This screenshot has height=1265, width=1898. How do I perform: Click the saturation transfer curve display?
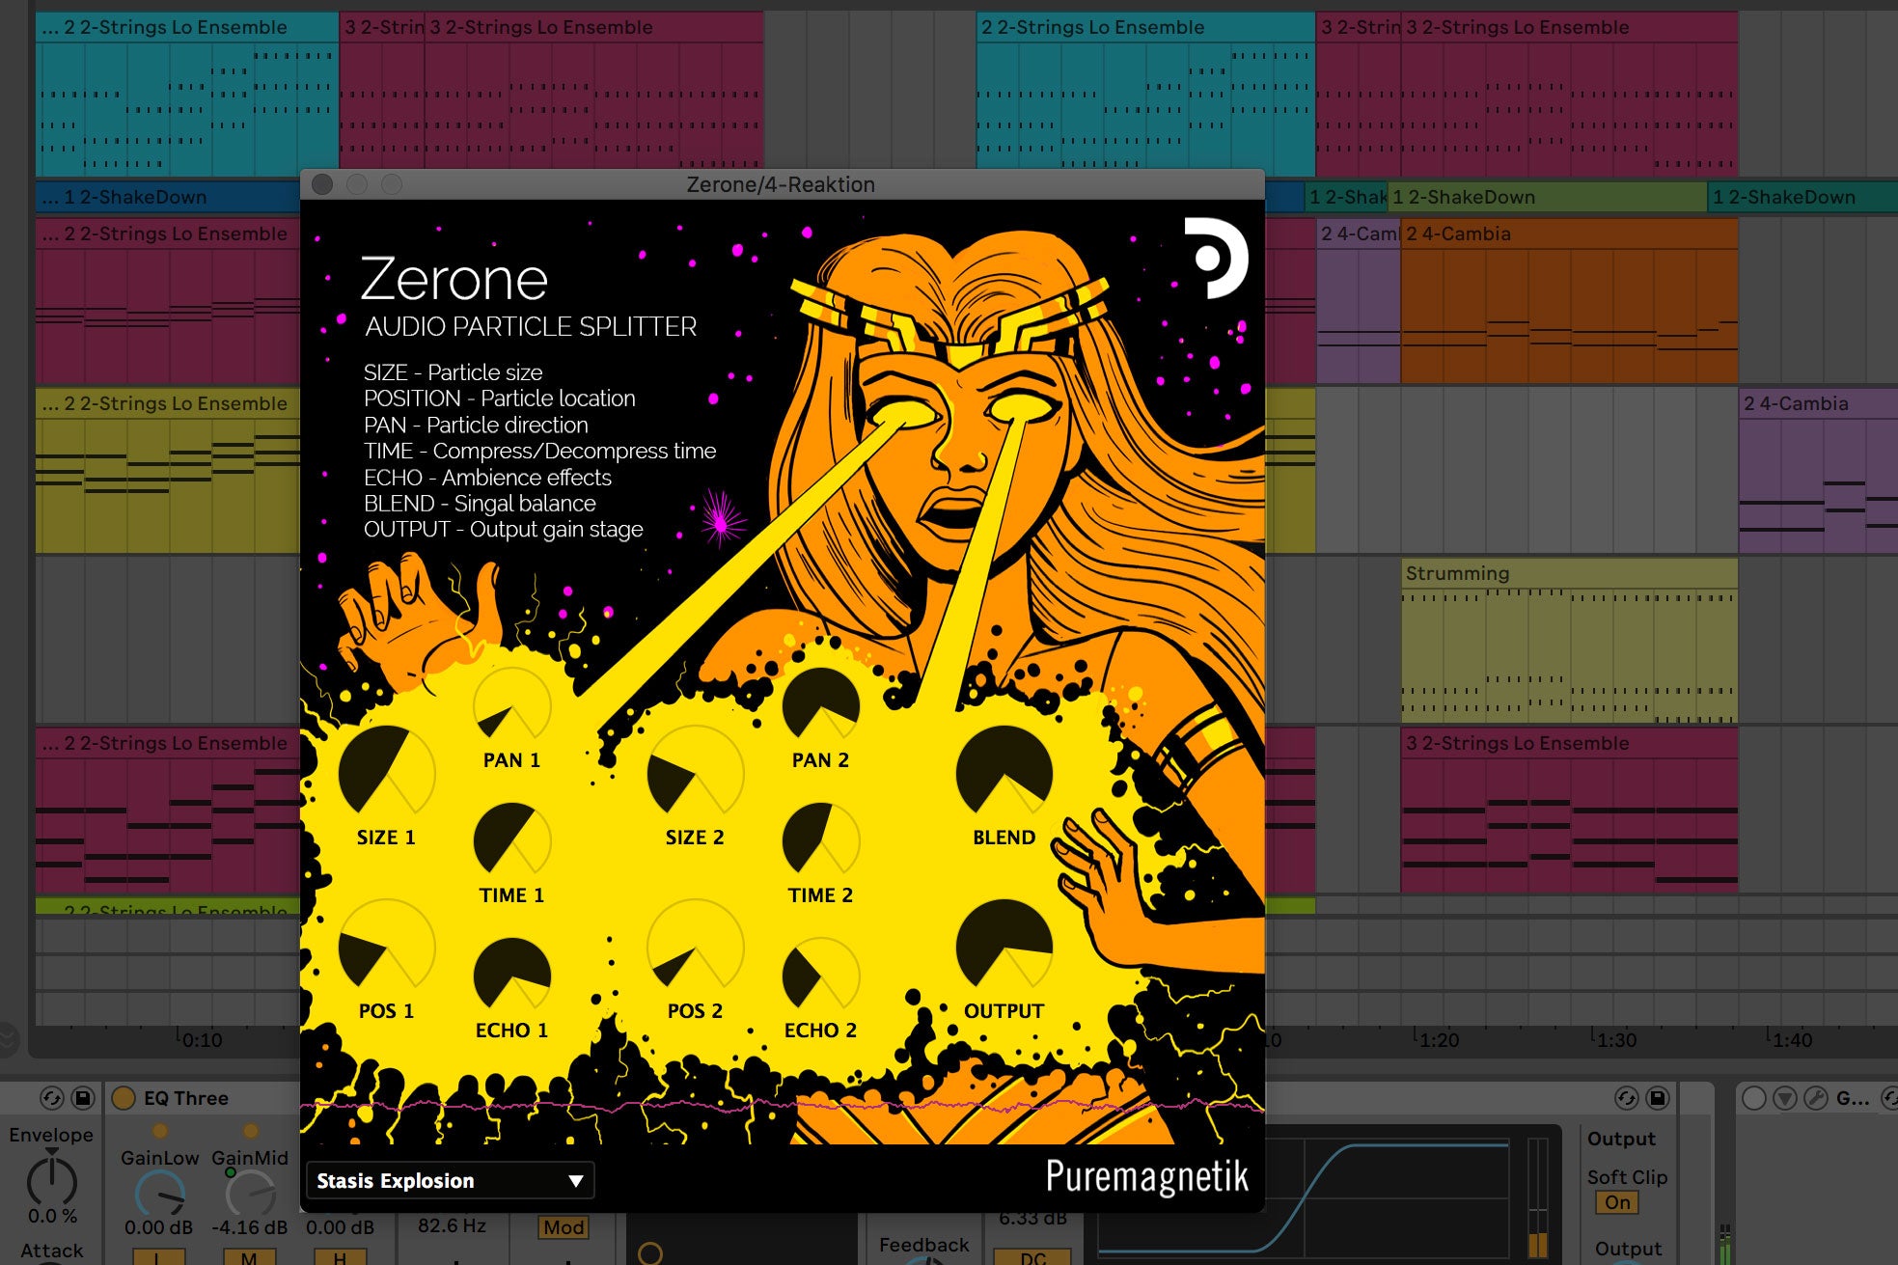[1304, 1196]
